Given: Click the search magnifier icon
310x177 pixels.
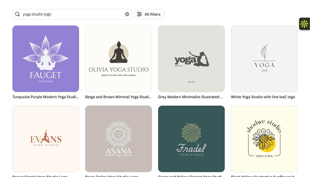Looking at the screenshot, I should point(18,14).
